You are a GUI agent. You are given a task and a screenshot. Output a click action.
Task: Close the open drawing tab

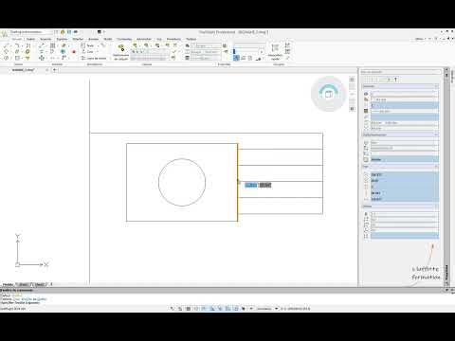coord(47,70)
